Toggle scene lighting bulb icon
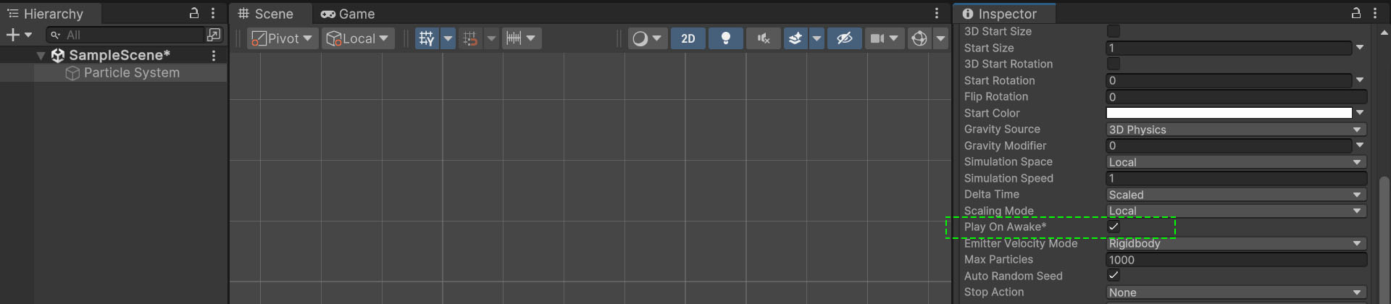Screen dimensions: 1391x304 click(x=725, y=38)
